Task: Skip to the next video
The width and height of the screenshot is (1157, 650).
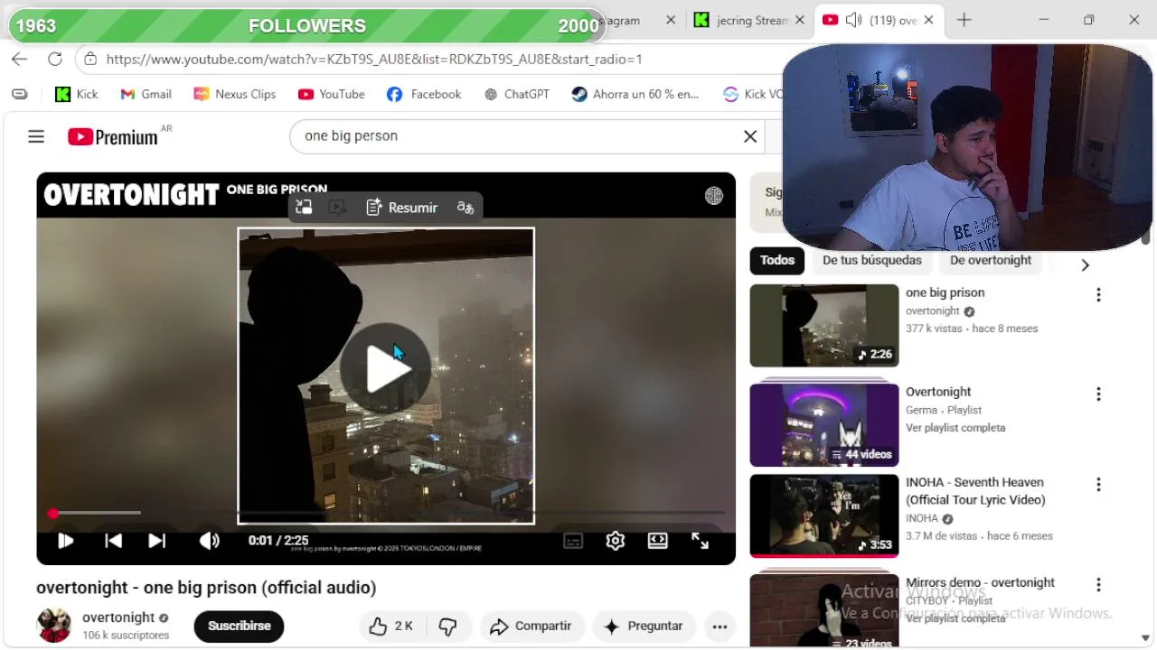Action: [x=157, y=541]
